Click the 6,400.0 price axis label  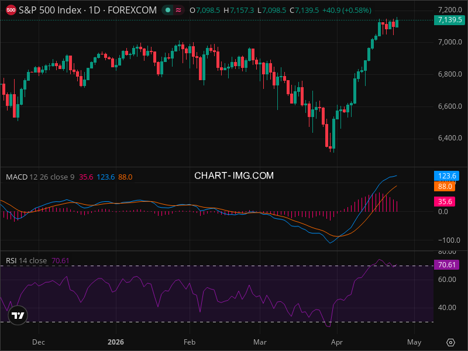point(450,138)
